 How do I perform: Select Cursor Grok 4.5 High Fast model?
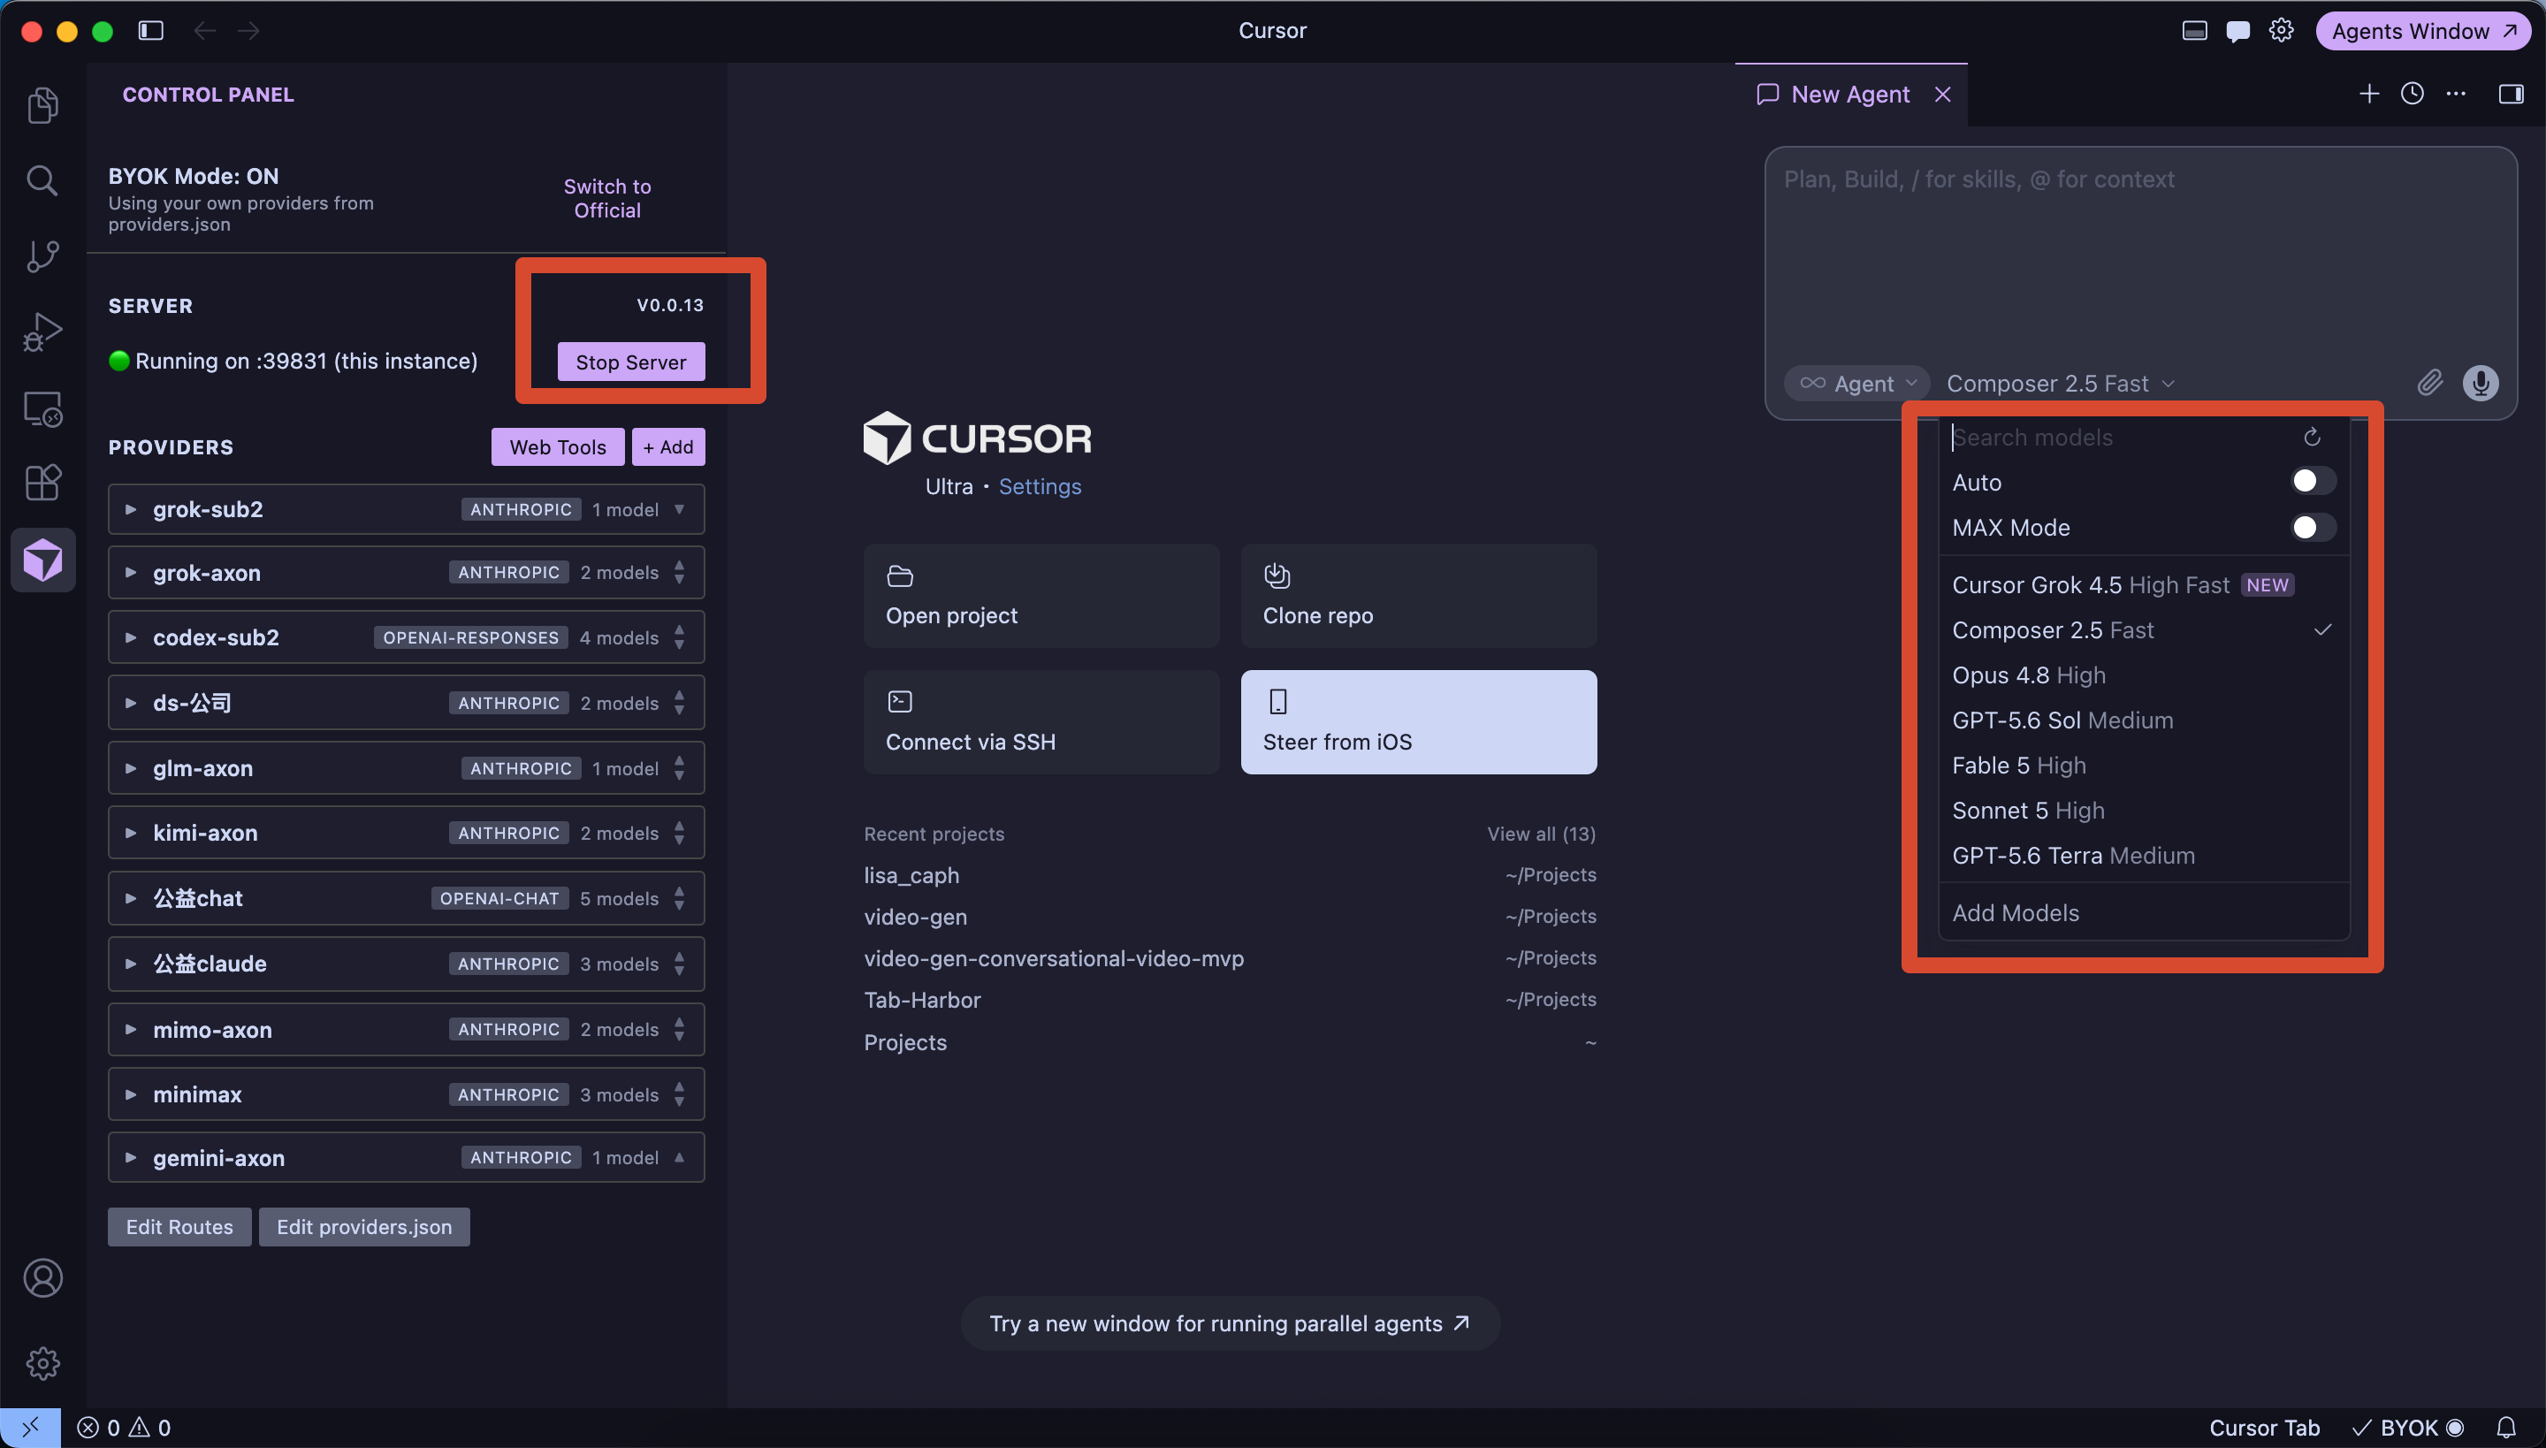click(2143, 585)
